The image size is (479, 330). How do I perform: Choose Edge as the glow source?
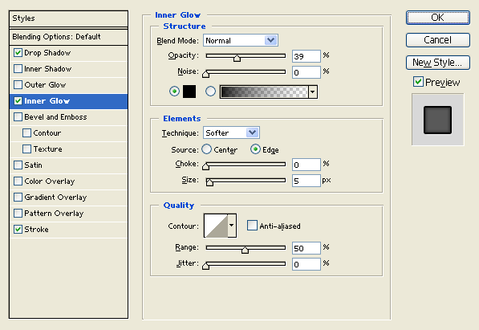255,149
